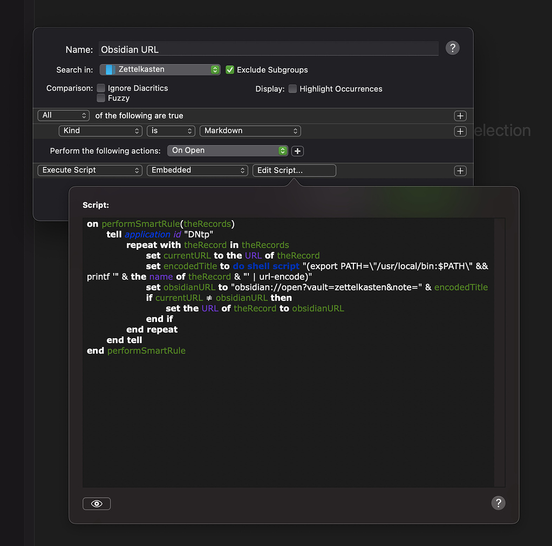Click the plus next to the Kind condition row
The width and height of the screenshot is (552, 546).
460,131
